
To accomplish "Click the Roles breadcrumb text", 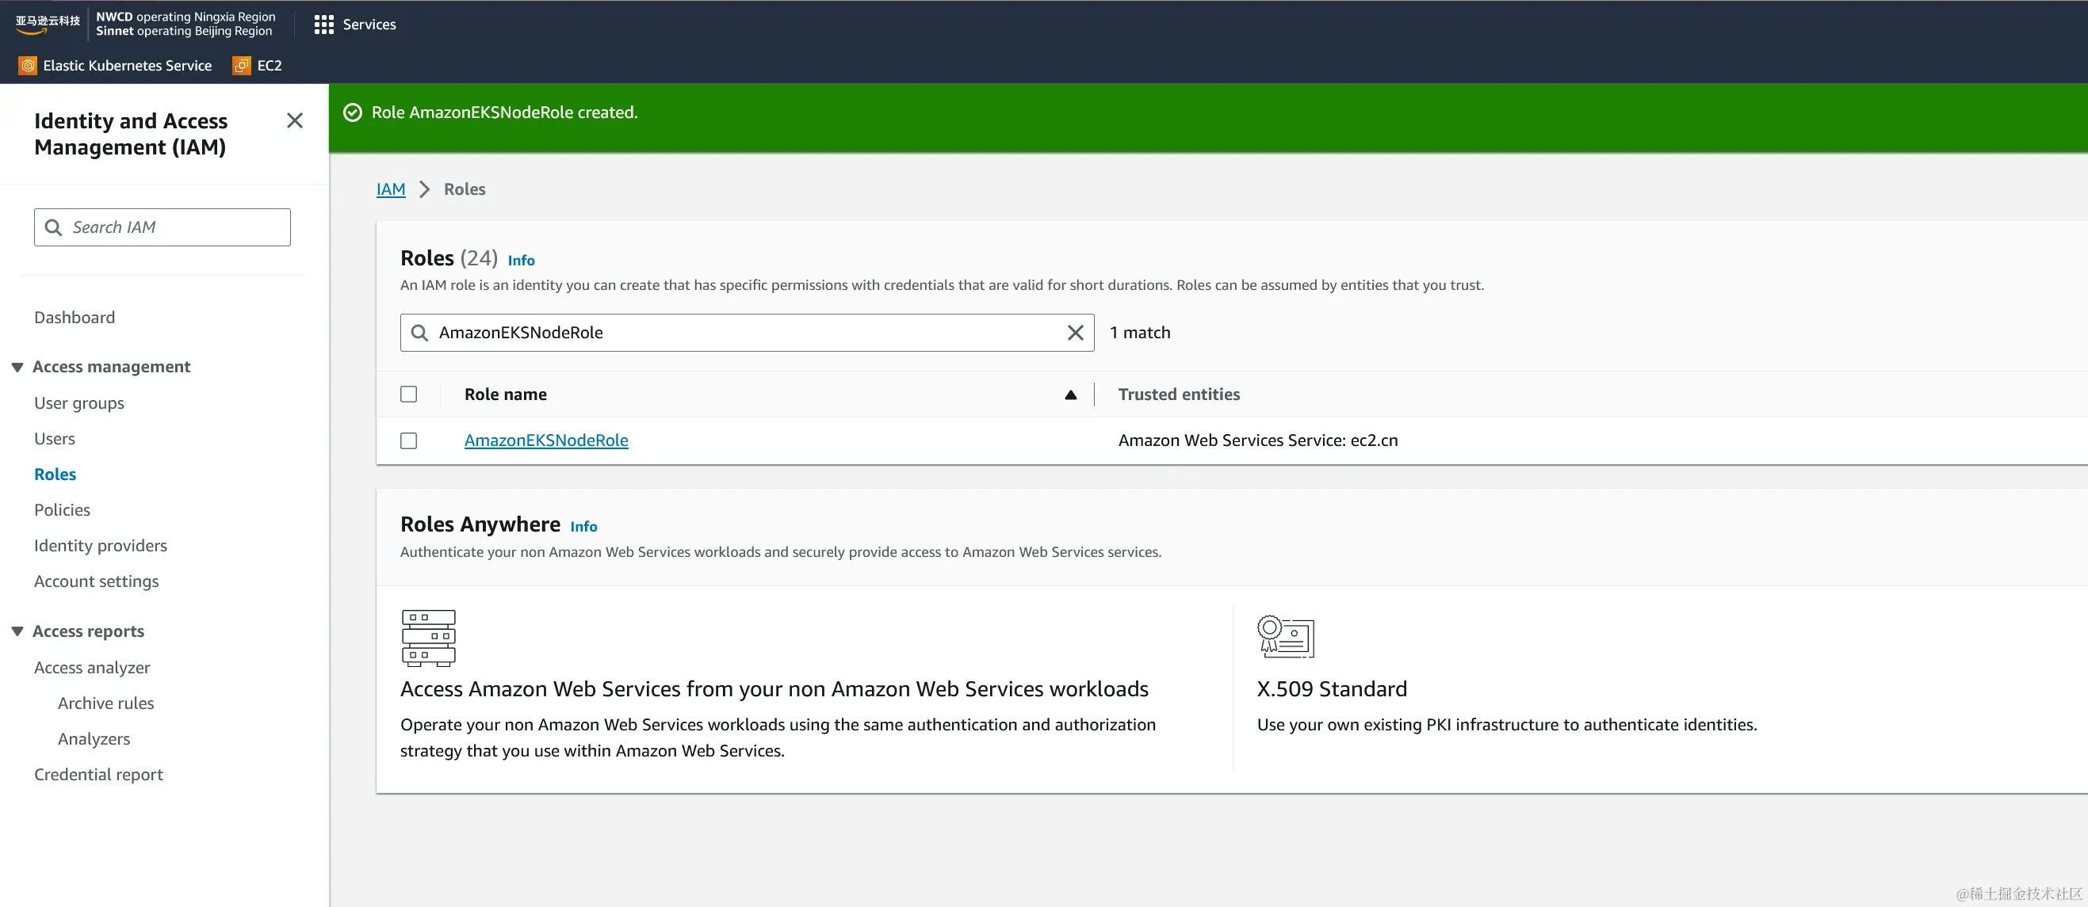I will (465, 189).
